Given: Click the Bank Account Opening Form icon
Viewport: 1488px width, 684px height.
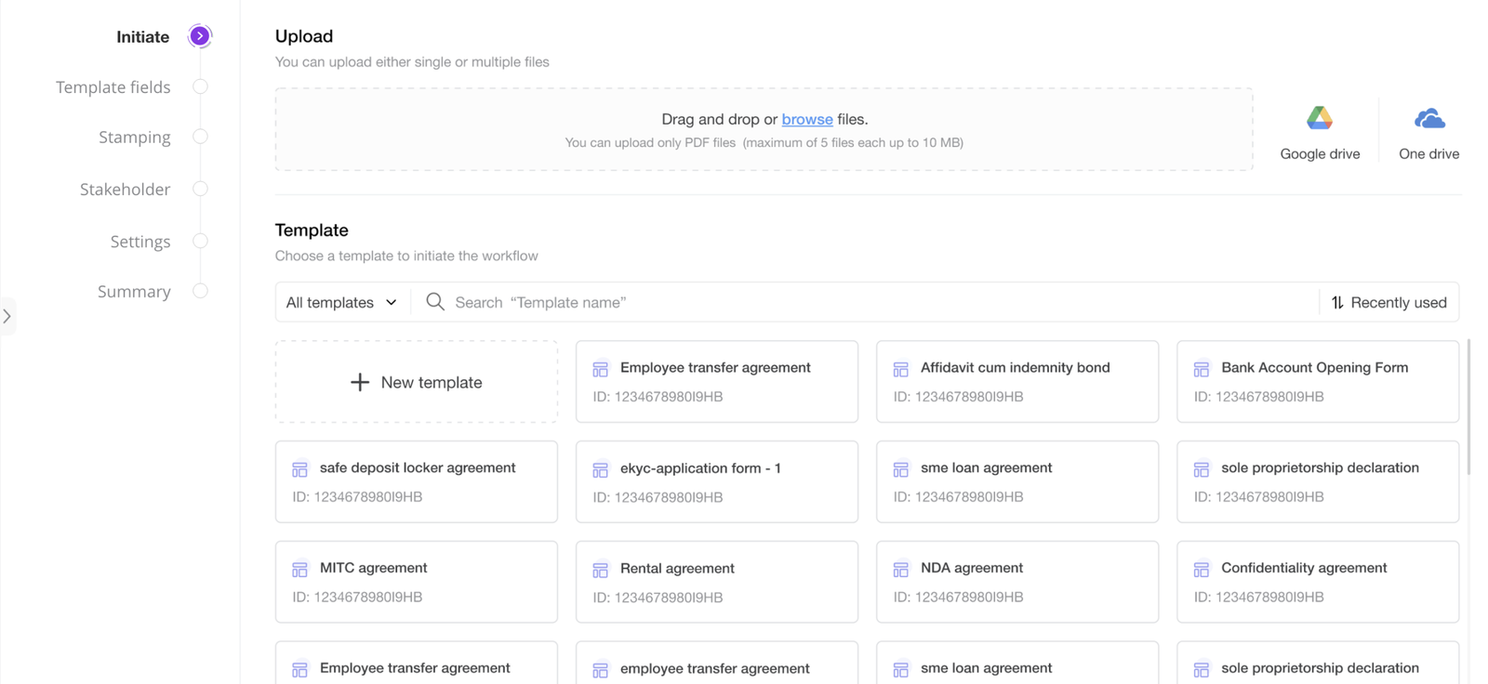Looking at the screenshot, I should tap(1201, 369).
